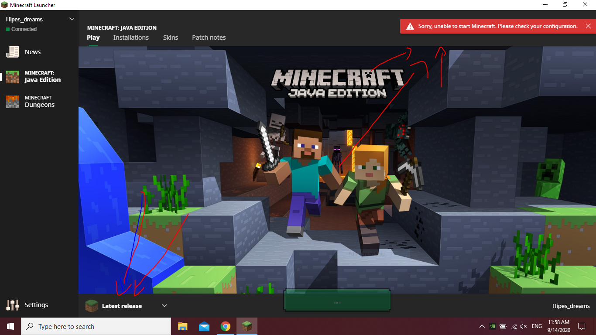Viewport: 596px width, 335px height.
Task: Open the notification center icon
Action: click(581, 326)
